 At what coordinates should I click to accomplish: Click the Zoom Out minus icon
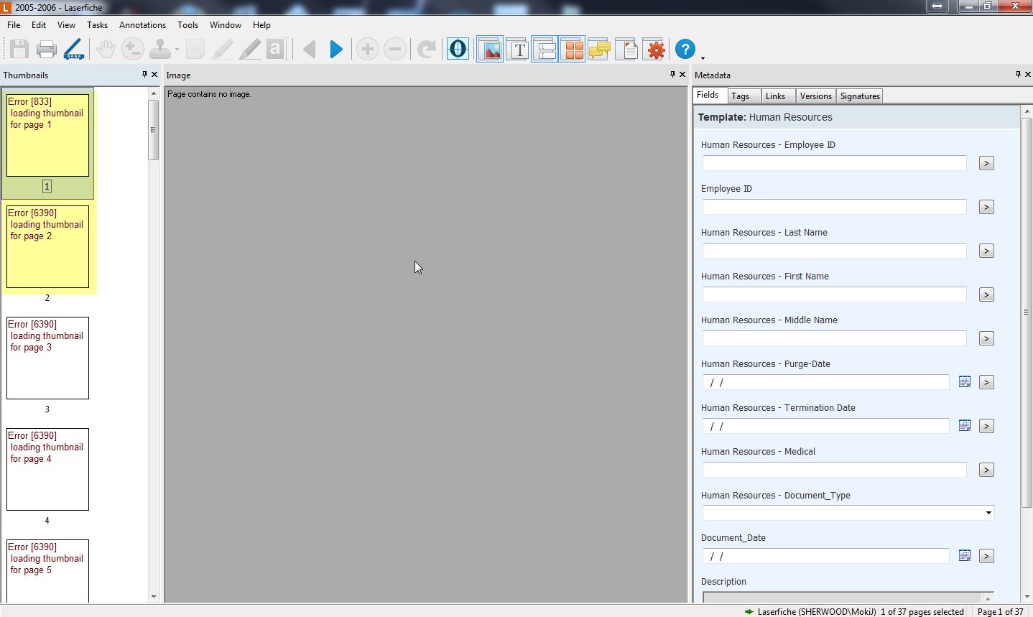(395, 49)
